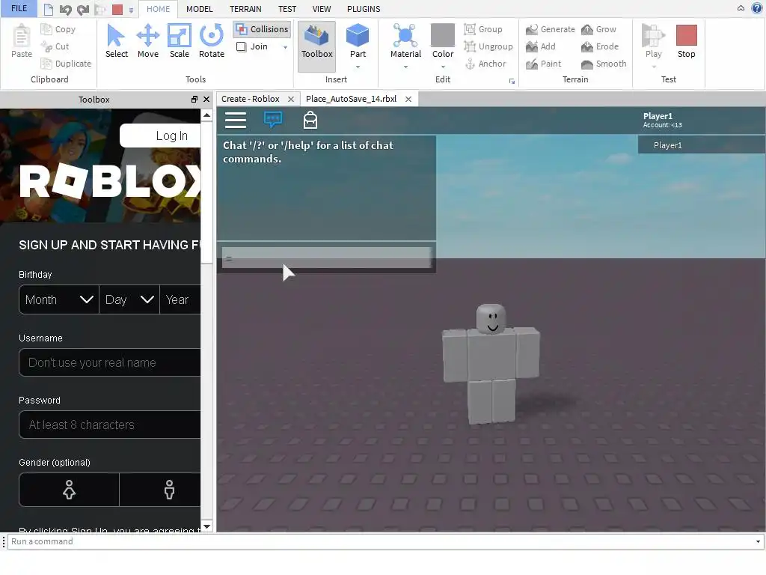Open the Material picker
The width and height of the screenshot is (766, 575).
point(405,41)
